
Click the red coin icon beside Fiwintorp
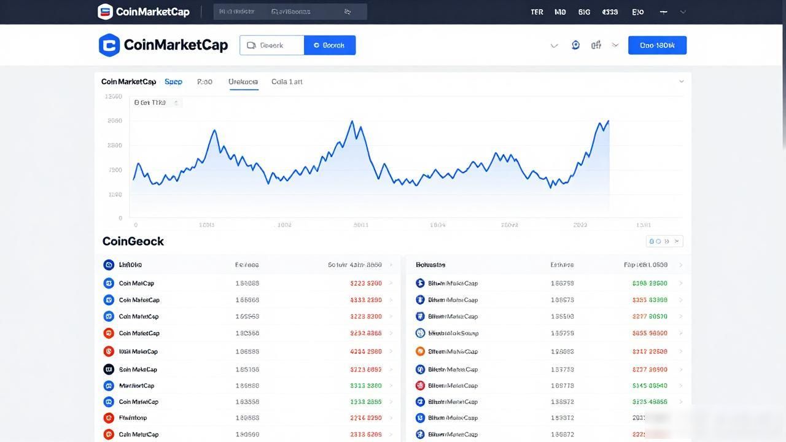click(109, 418)
